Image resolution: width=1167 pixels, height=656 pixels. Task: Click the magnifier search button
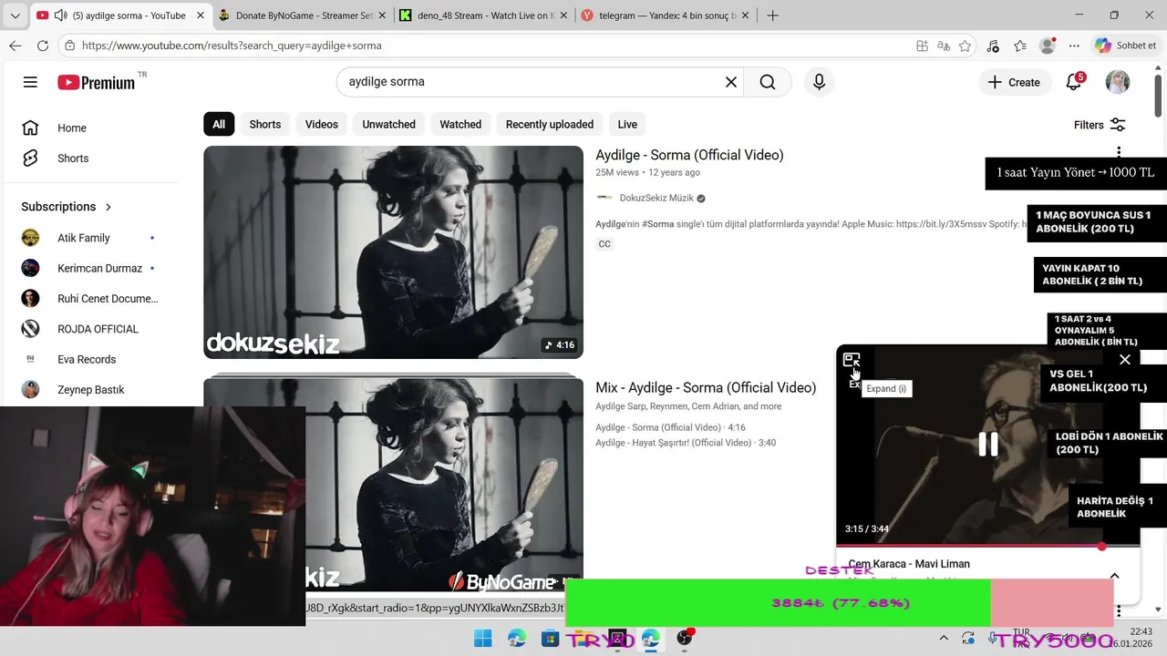[768, 82]
